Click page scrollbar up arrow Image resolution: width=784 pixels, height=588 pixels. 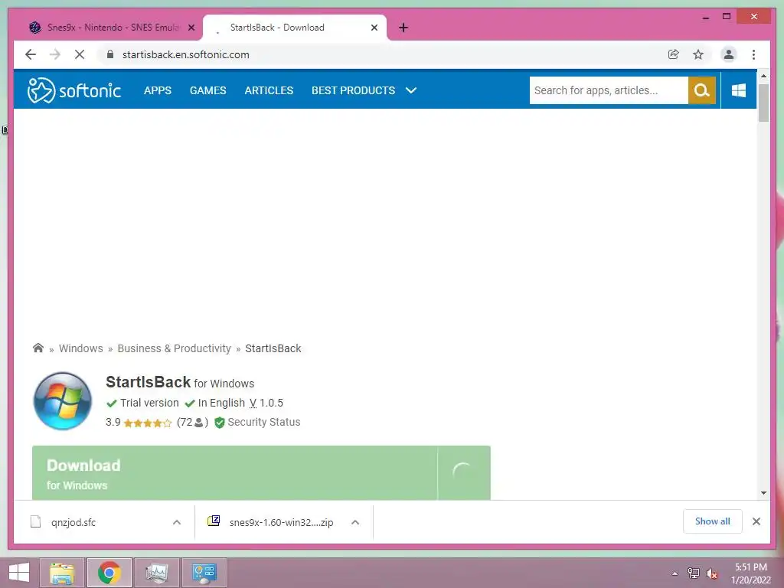click(763, 76)
